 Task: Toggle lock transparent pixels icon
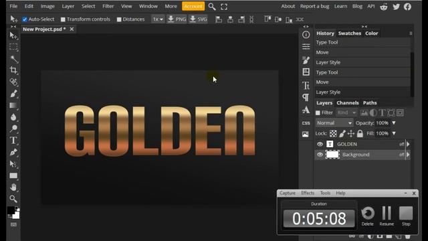coord(333,133)
